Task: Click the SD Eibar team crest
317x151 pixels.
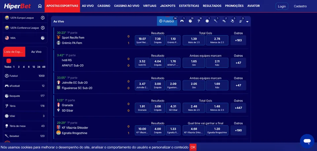Action: pos(59,110)
